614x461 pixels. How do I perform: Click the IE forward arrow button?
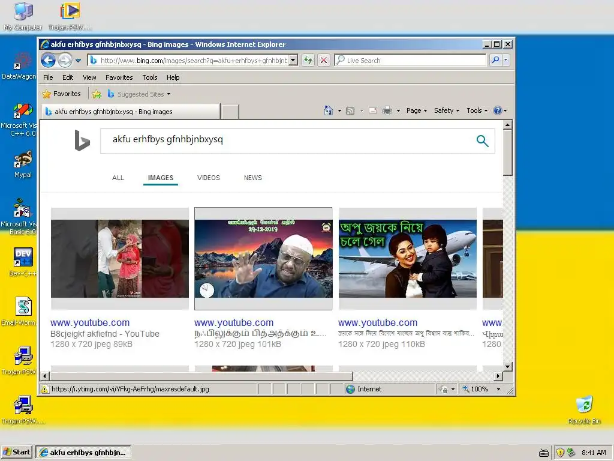pyautogui.click(x=65, y=61)
